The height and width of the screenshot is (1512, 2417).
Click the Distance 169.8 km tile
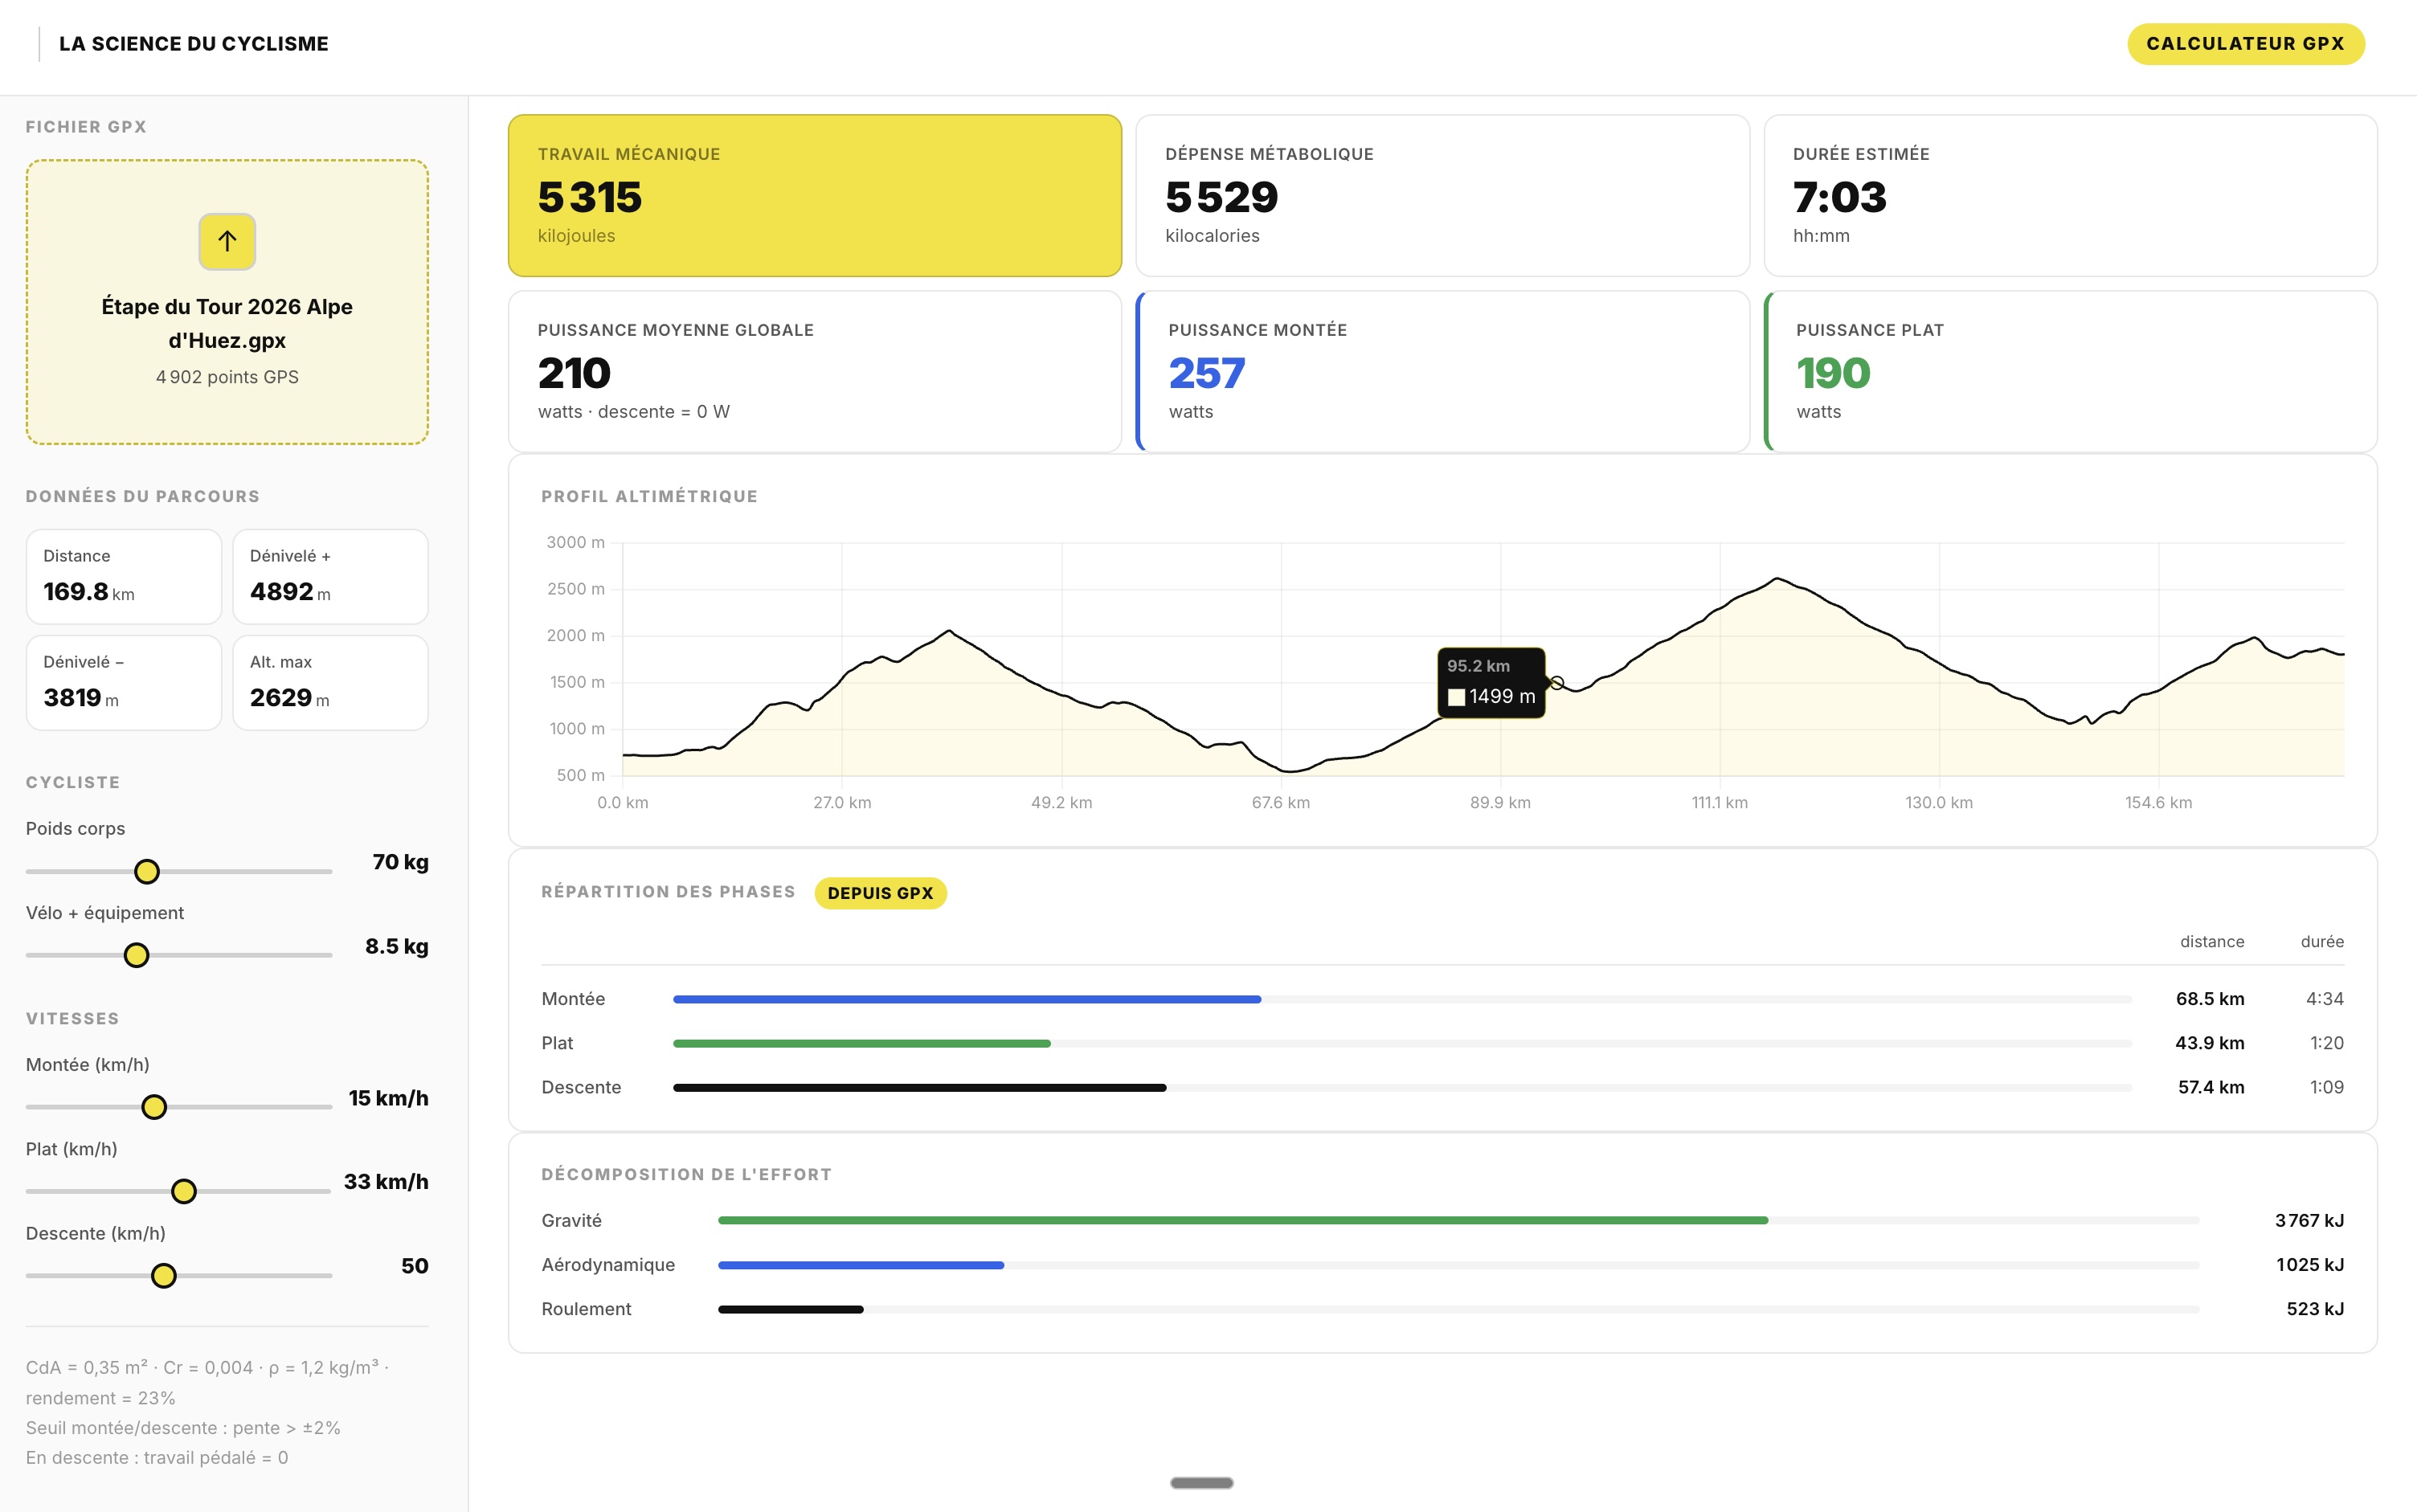123,577
